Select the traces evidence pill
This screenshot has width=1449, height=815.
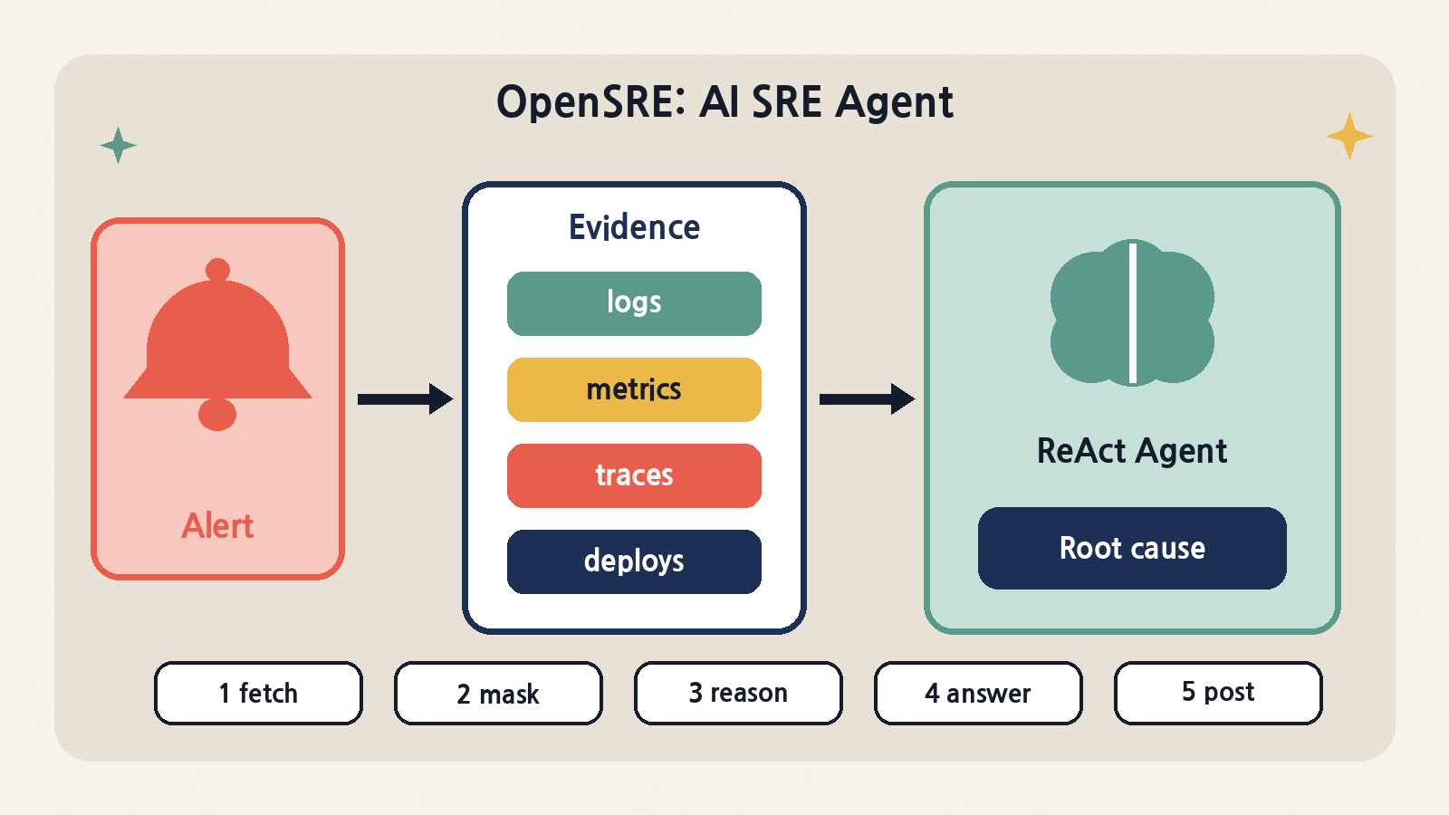pyautogui.click(x=634, y=475)
